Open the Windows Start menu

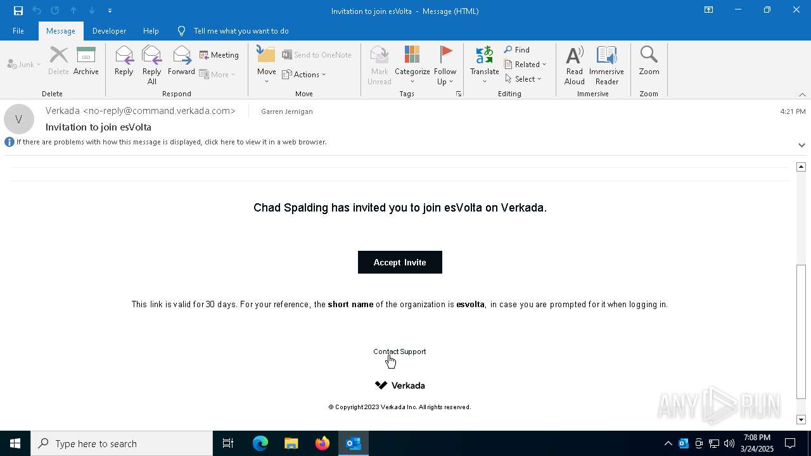(x=15, y=443)
